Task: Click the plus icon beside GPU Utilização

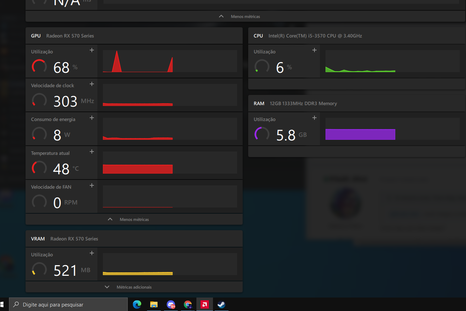Action: pyautogui.click(x=92, y=50)
